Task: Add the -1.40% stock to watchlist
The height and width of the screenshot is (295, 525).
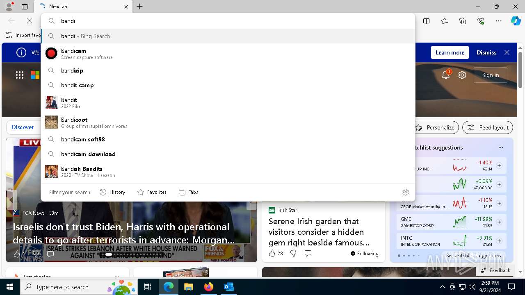Action: (x=499, y=166)
